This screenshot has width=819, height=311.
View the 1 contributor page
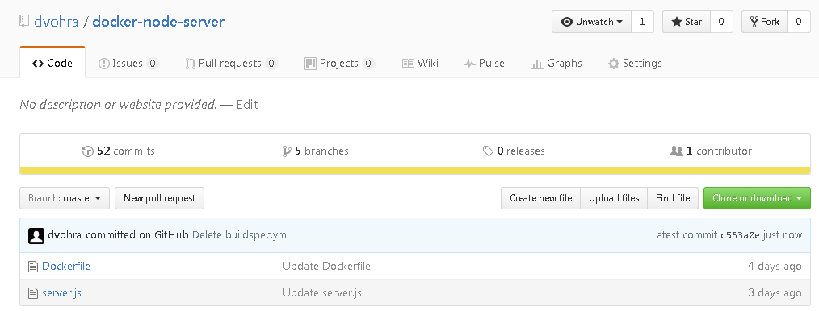point(711,151)
